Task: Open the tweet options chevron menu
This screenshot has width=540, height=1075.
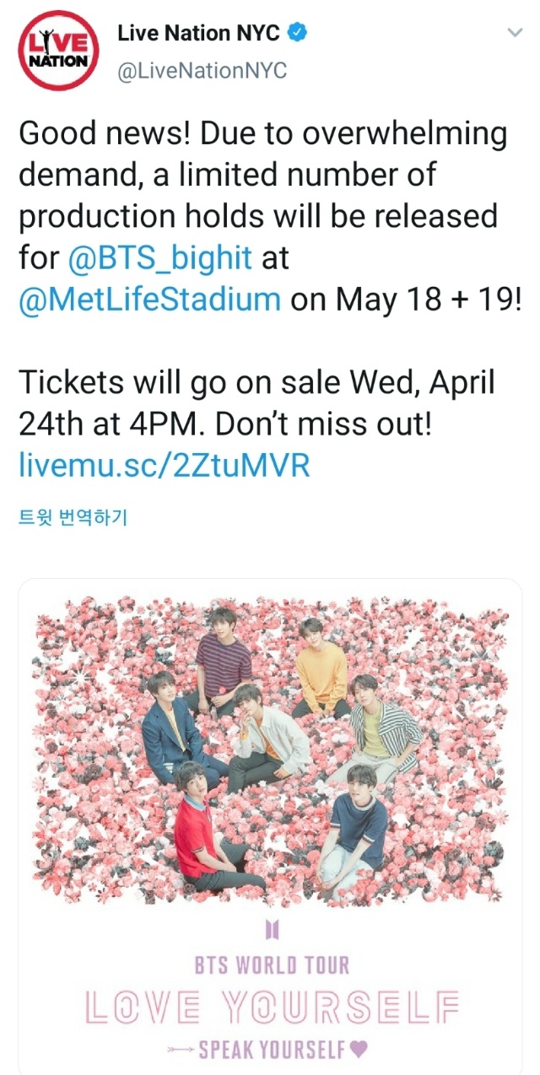Action: click(x=514, y=34)
